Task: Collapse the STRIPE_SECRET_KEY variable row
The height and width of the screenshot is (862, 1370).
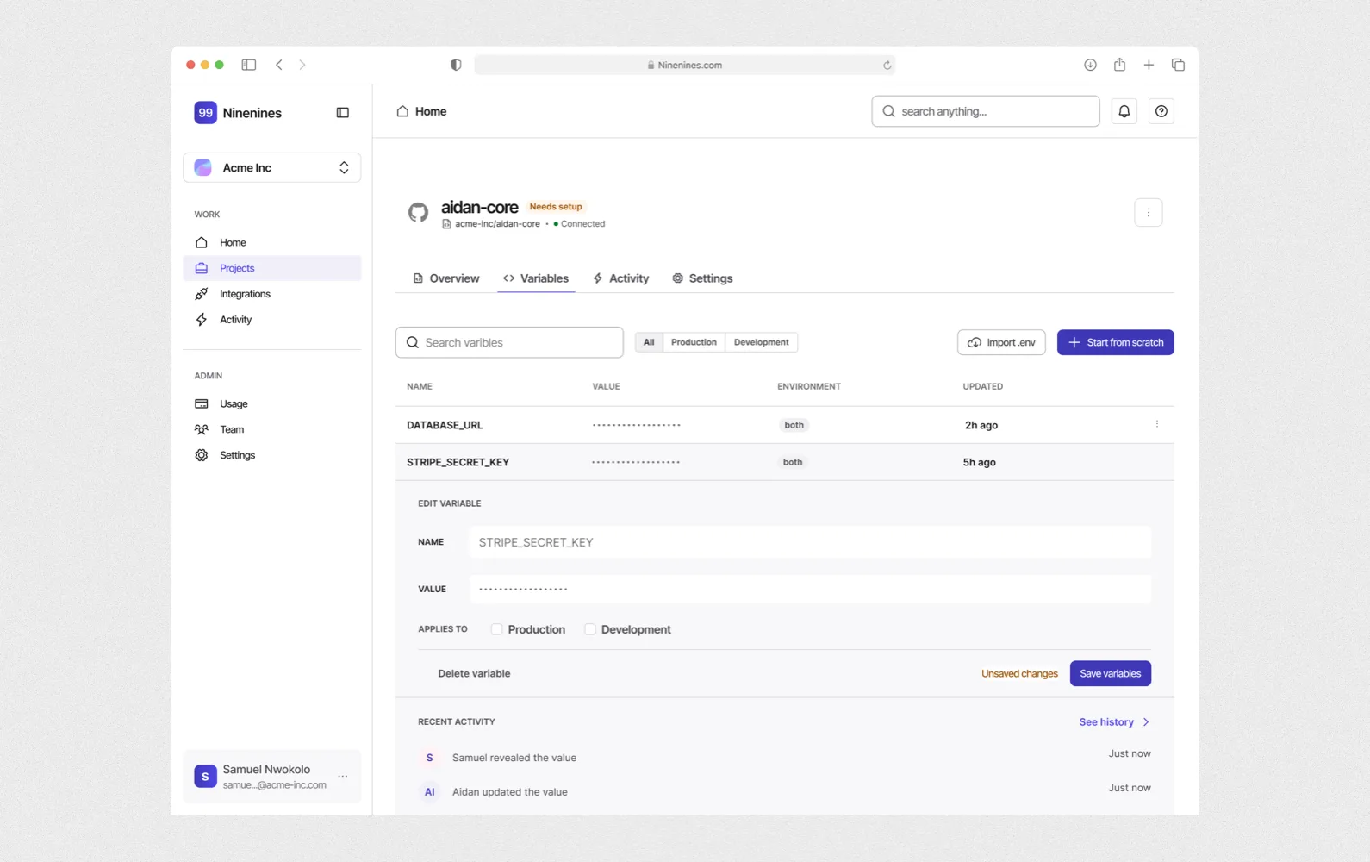Action: 784,462
